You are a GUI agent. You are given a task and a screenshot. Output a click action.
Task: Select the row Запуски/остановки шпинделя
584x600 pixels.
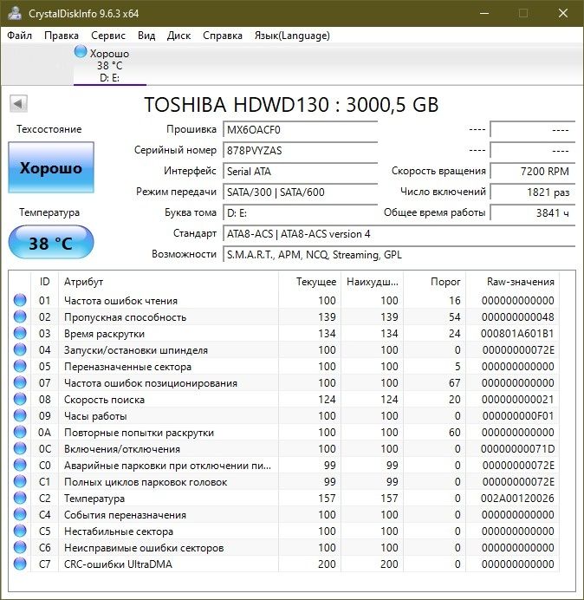[x=284, y=349]
